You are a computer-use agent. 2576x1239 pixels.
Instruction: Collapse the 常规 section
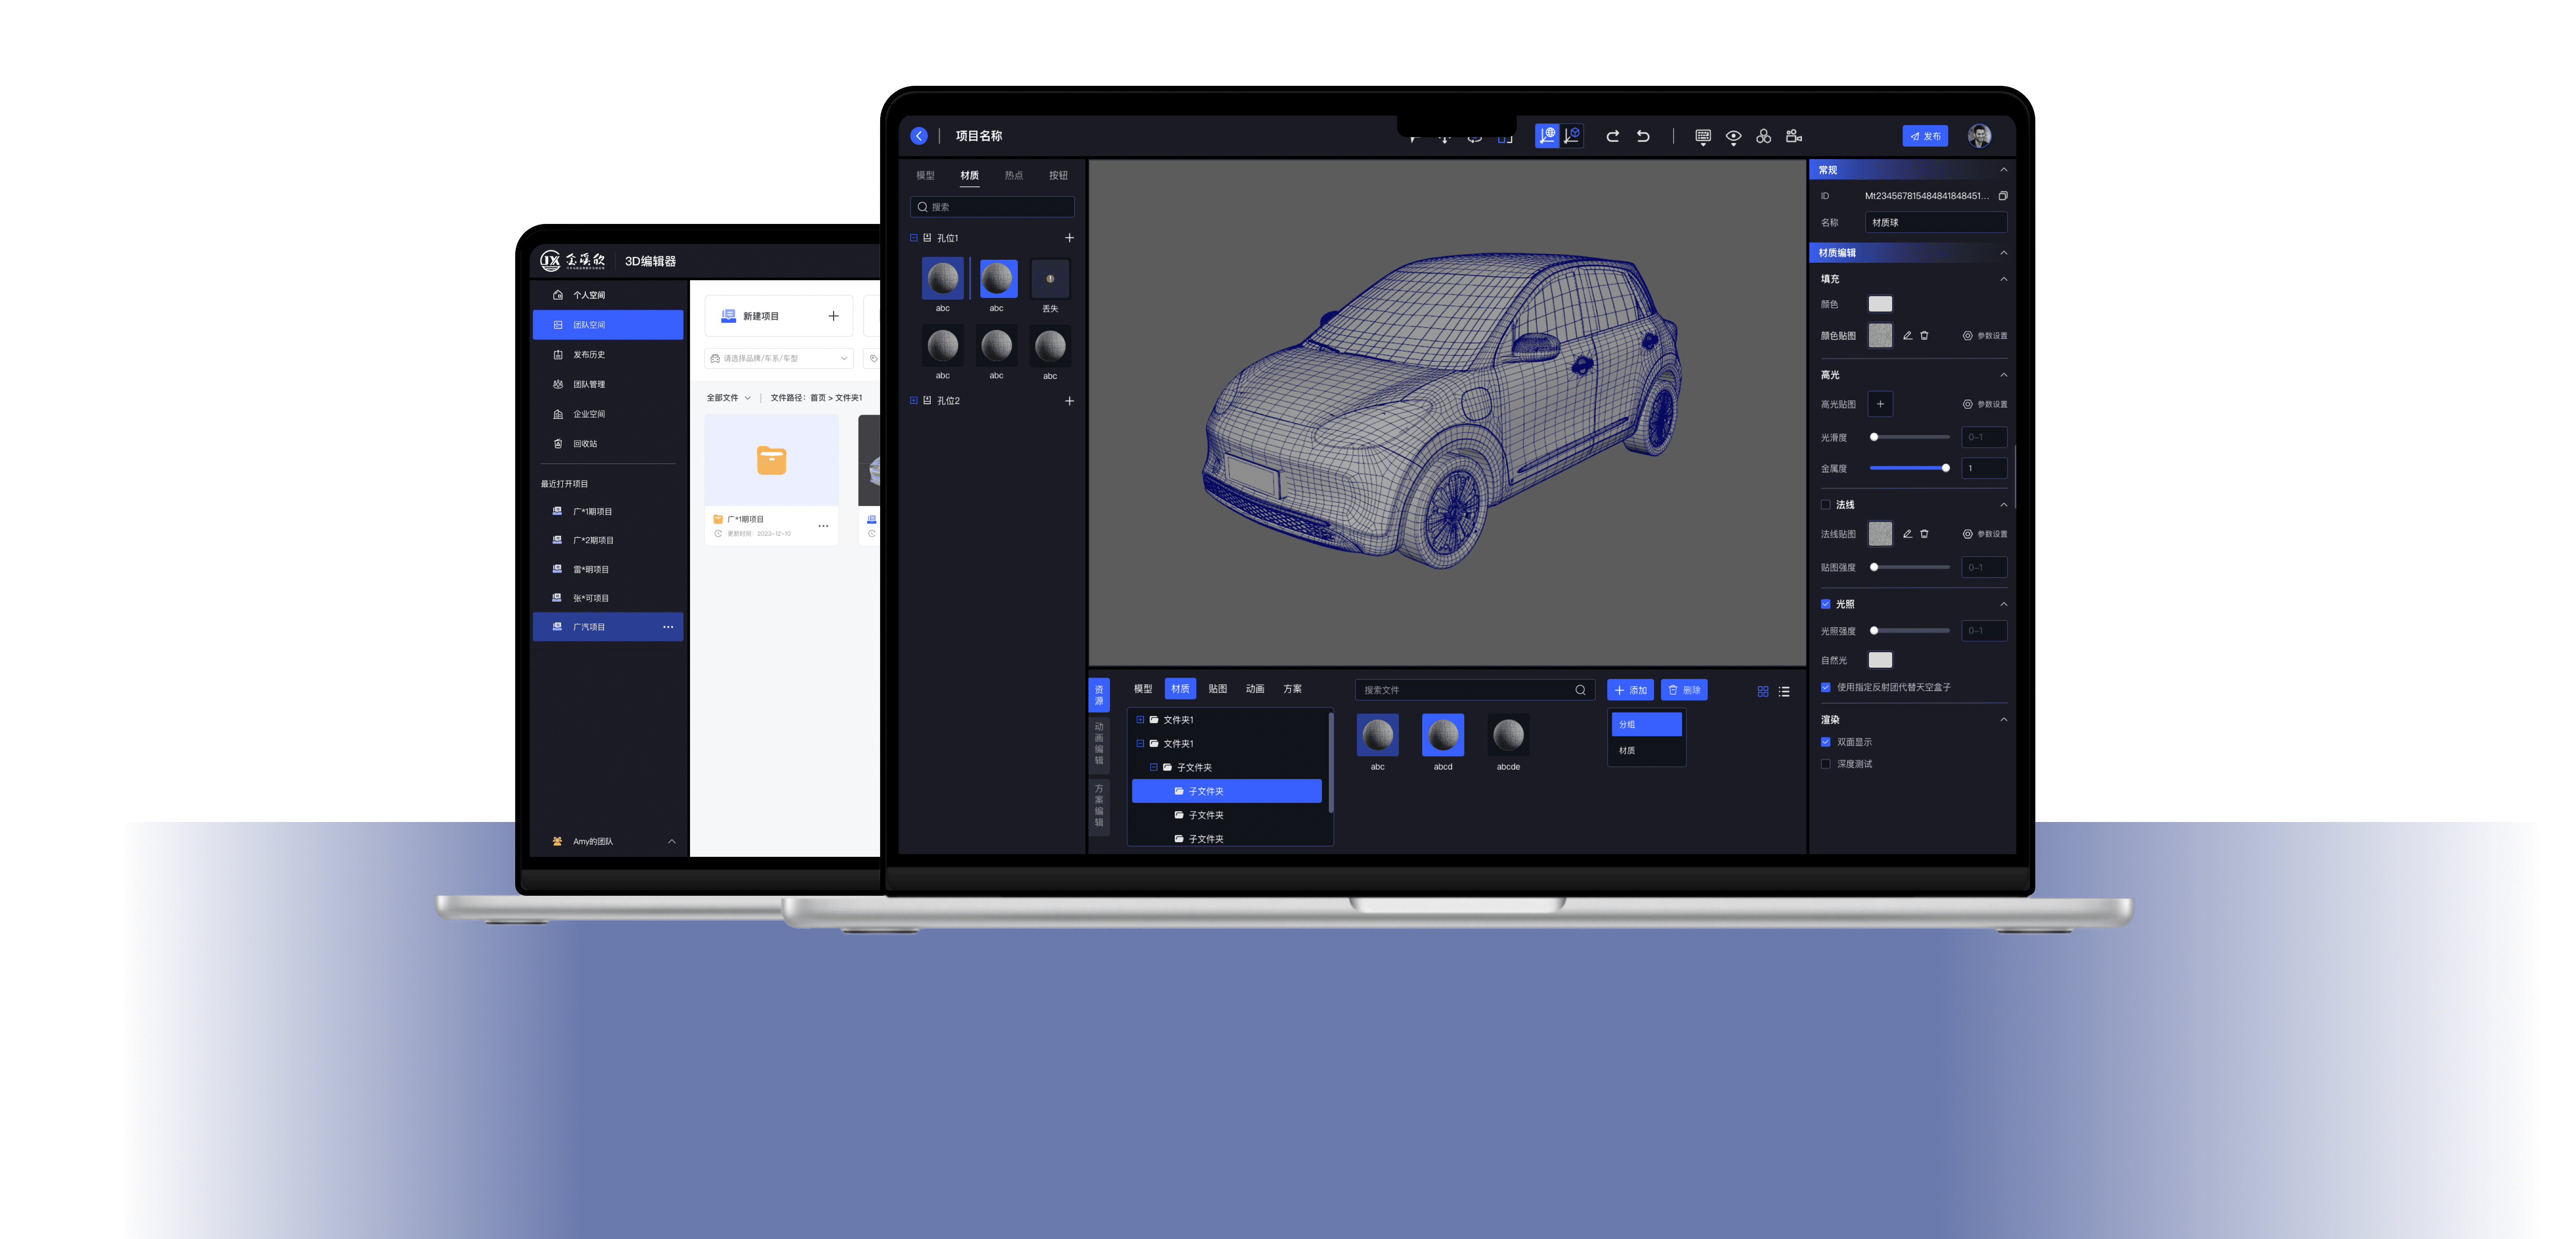[2003, 170]
